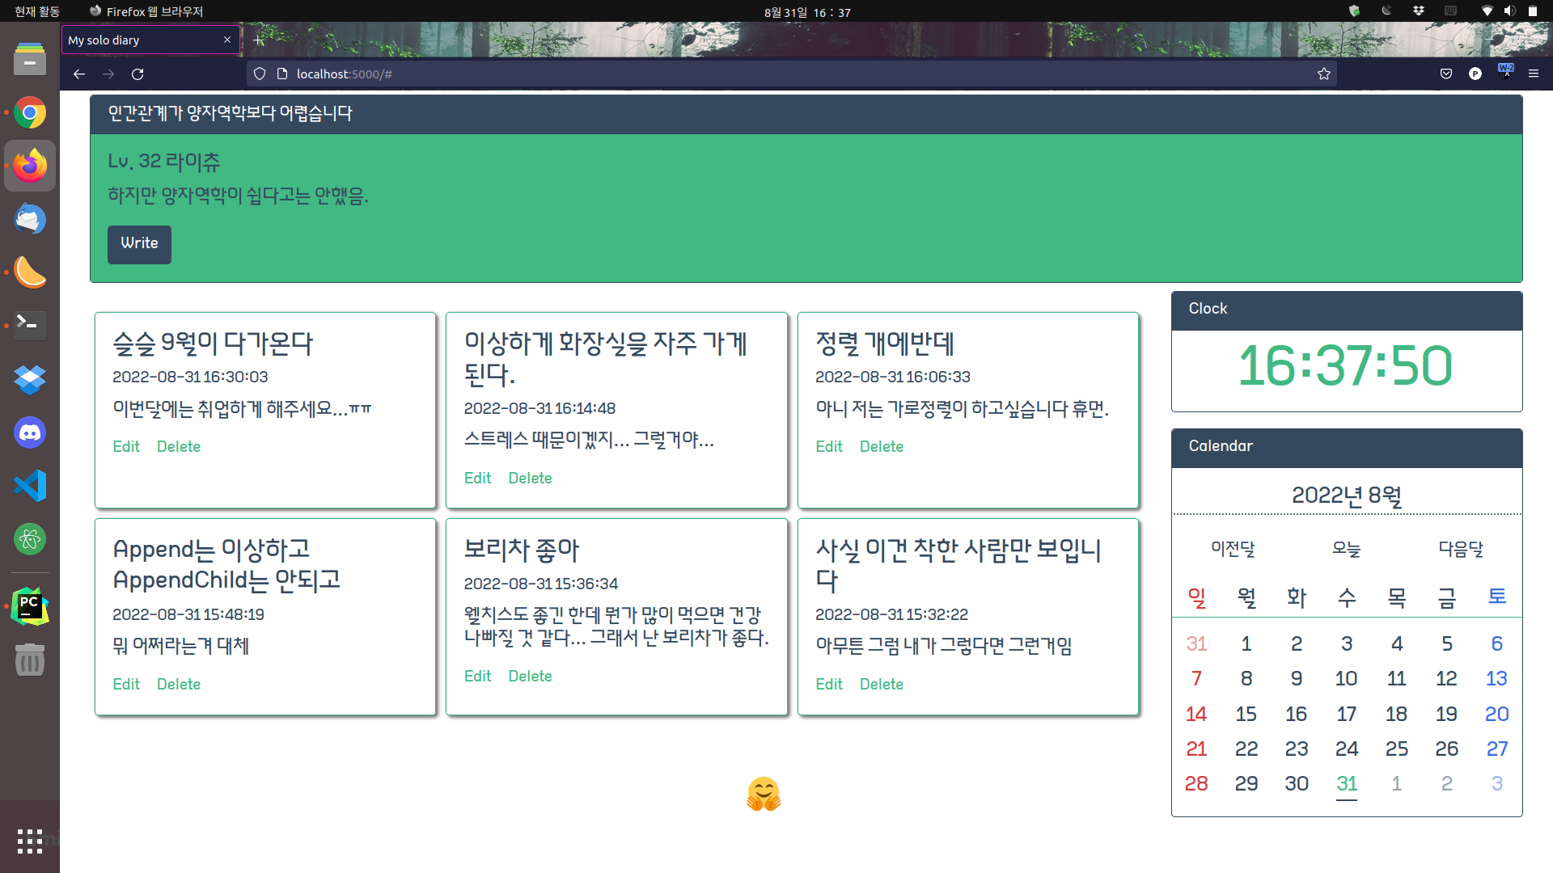The width and height of the screenshot is (1553, 873).
Task: Delete the '보리차 좋아' diary entry
Action: (x=530, y=677)
